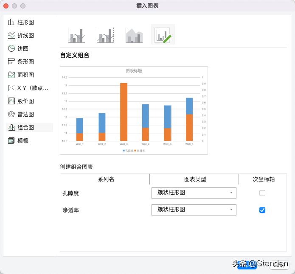
Task: Click the 创建组合图表 label
Action: [76, 167]
